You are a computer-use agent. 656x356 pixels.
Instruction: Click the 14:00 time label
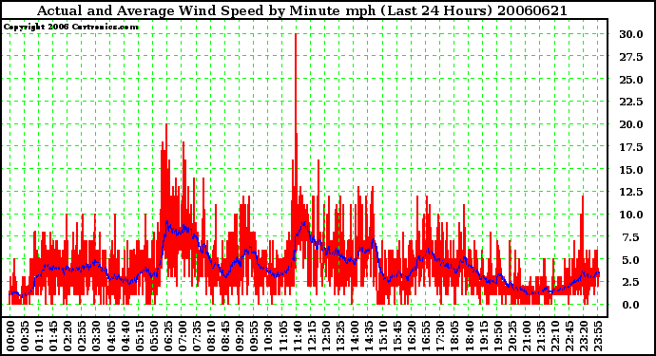[x=354, y=336]
